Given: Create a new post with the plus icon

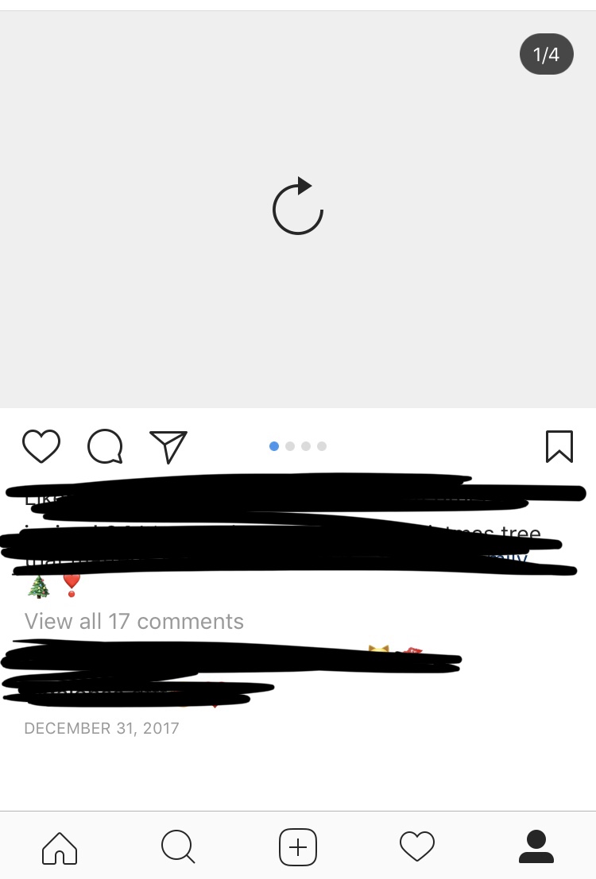Looking at the screenshot, I should click(x=298, y=847).
